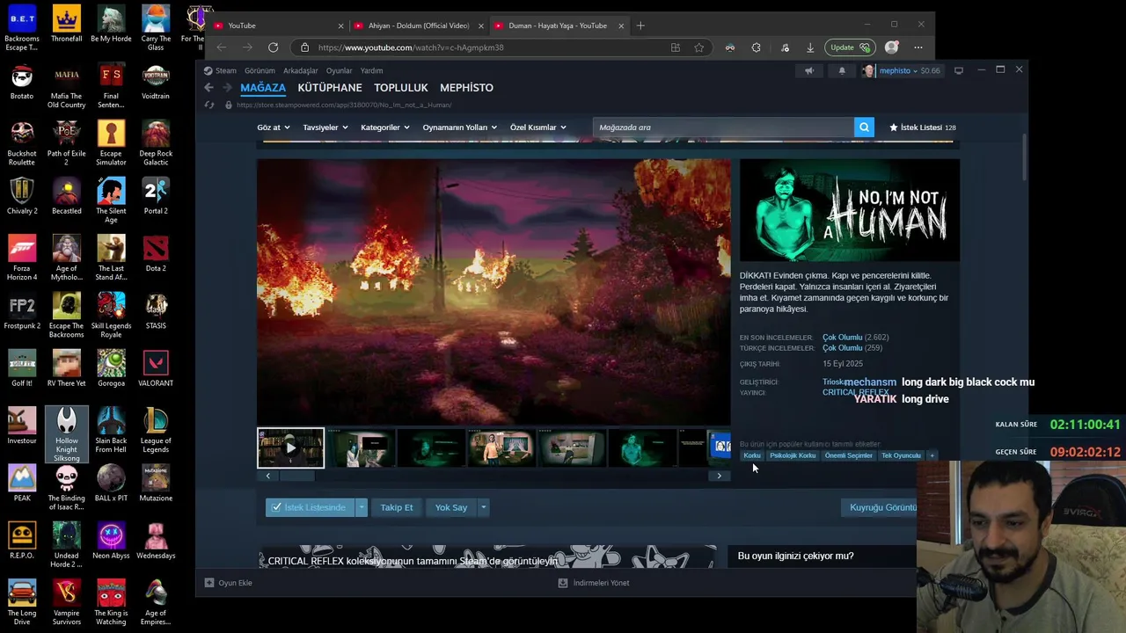Launch Thronefall from the desktop
The image size is (1126, 633).
(x=66, y=24)
